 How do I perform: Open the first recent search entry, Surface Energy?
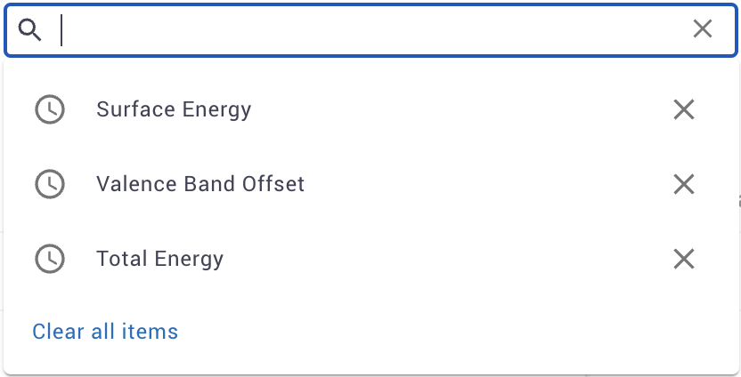(174, 109)
